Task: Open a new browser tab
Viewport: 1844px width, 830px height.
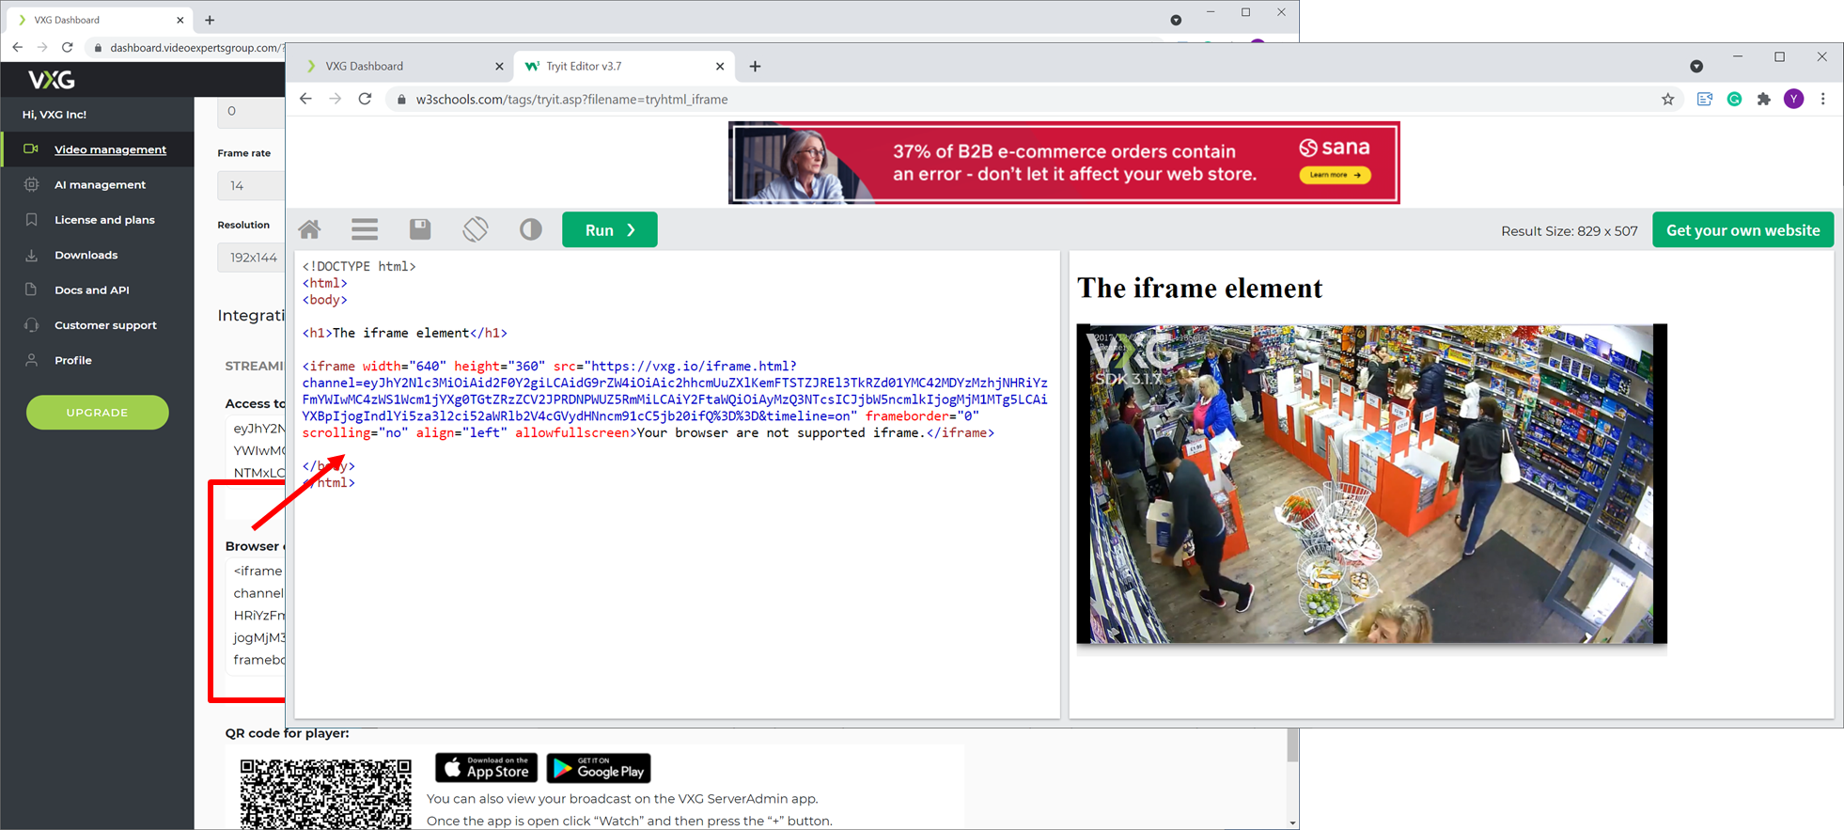Action: [756, 67]
